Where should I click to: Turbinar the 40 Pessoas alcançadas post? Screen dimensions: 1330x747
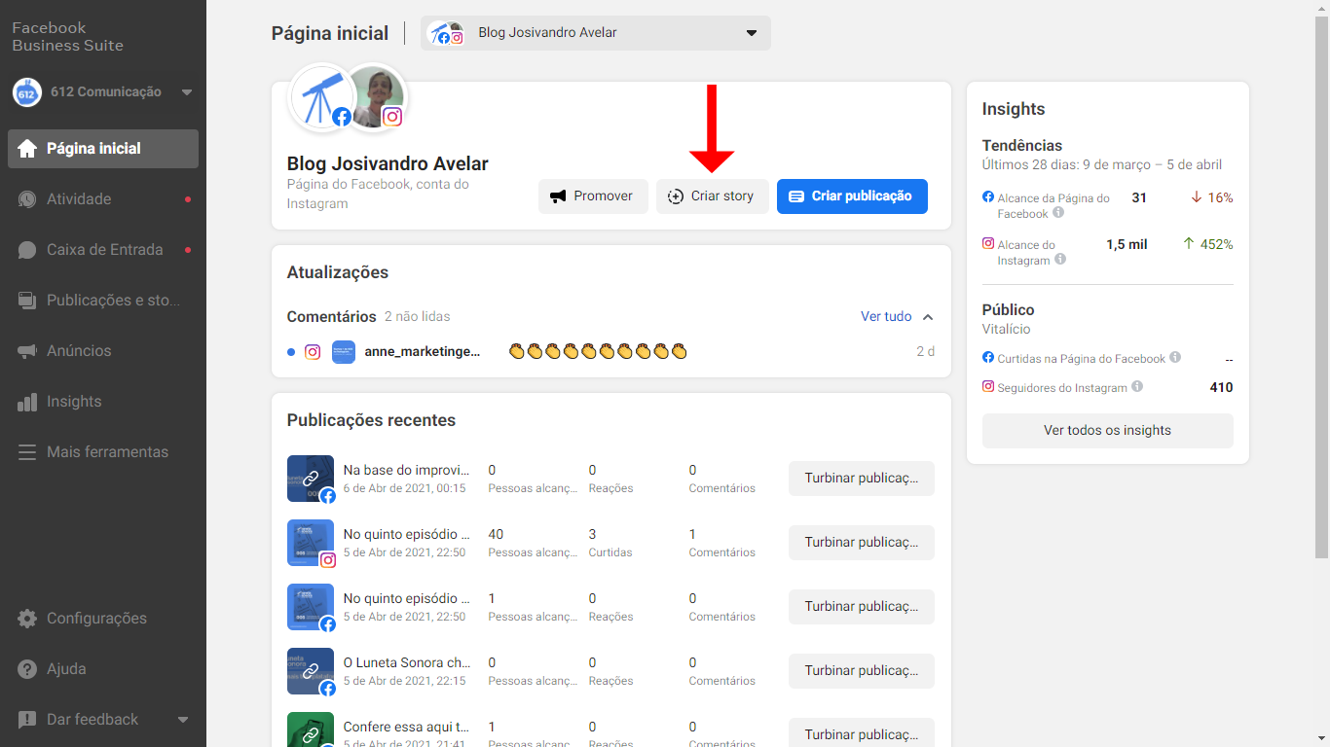point(862,543)
